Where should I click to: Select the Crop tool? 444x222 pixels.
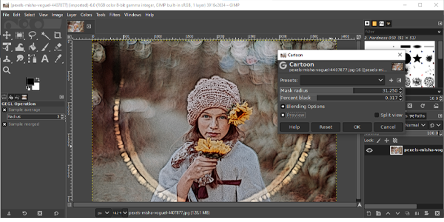(58, 35)
